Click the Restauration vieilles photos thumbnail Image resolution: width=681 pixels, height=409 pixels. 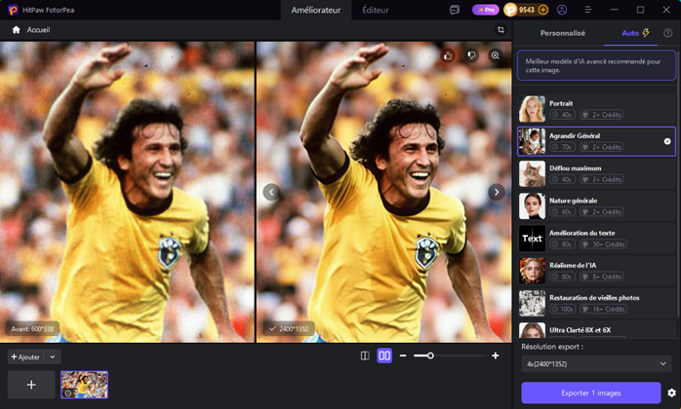coord(532,303)
